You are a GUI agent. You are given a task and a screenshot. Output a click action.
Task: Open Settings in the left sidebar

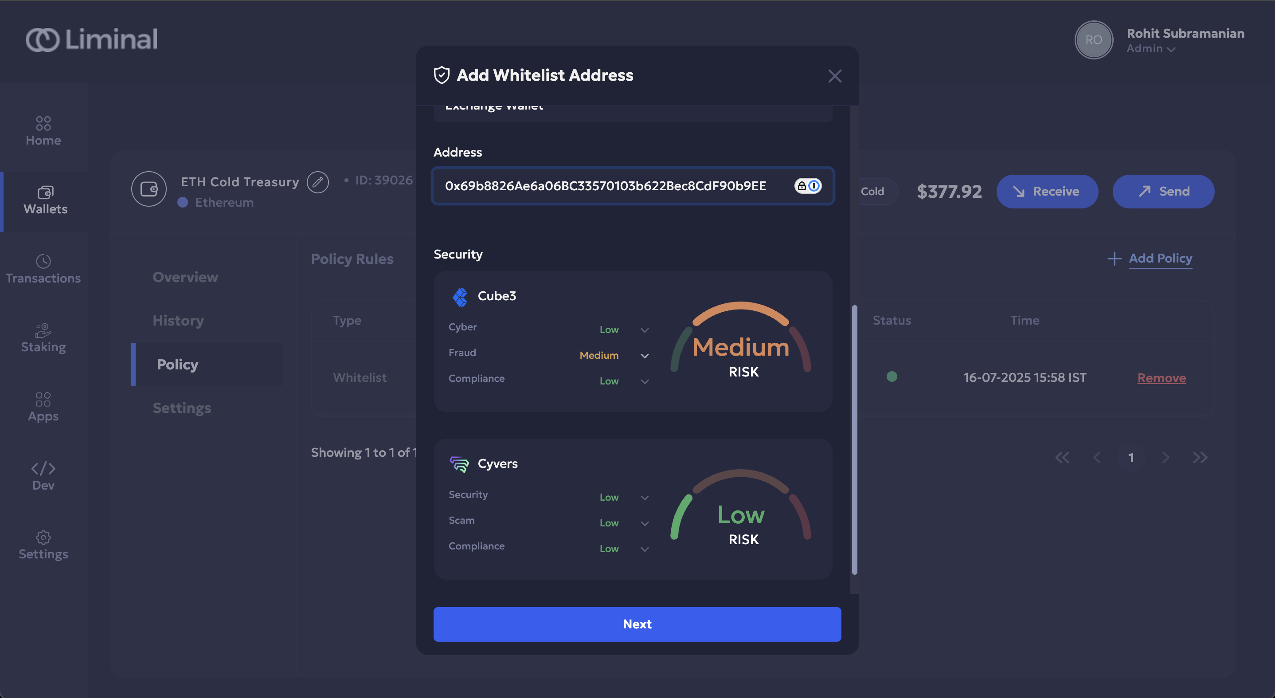[x=43, y=545]
